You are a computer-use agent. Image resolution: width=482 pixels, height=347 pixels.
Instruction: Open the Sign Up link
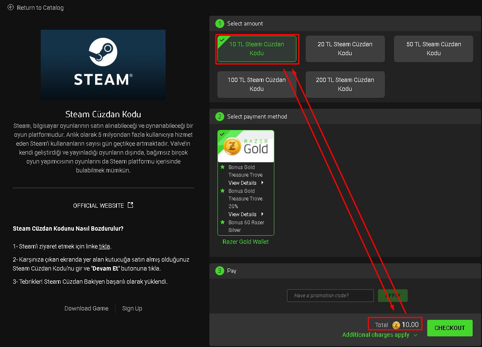[132, 308]
